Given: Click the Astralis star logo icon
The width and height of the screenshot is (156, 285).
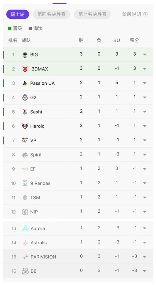Looking at the screenshot, I should pos(25,243).
